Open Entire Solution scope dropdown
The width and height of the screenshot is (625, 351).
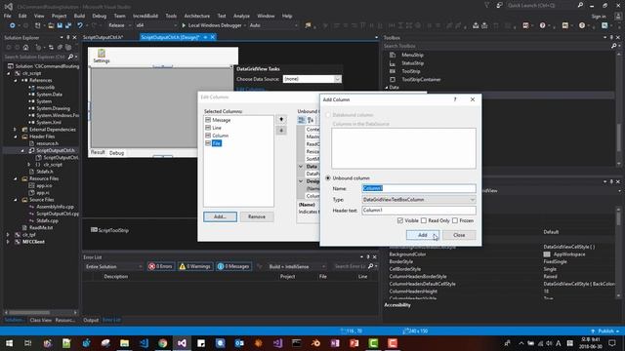pos(113,266)
